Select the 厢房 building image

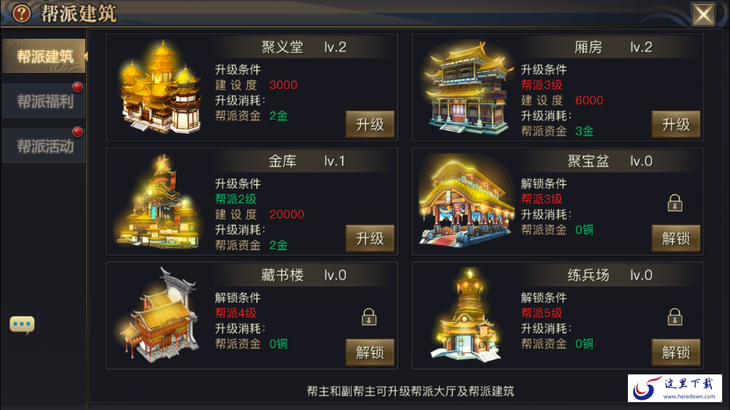[x=467, y=88]
